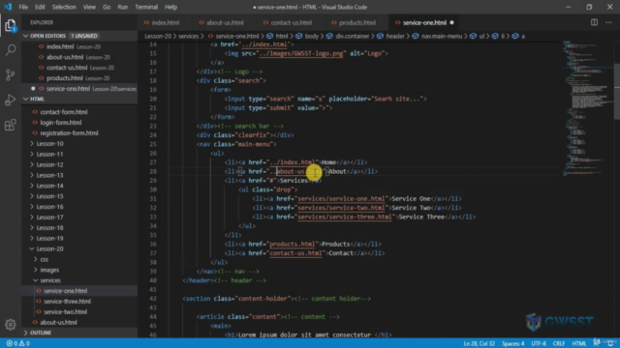The height and width of the screenshot is (348, 620).
Task: Open the File menu
Action: click(23, 7)
